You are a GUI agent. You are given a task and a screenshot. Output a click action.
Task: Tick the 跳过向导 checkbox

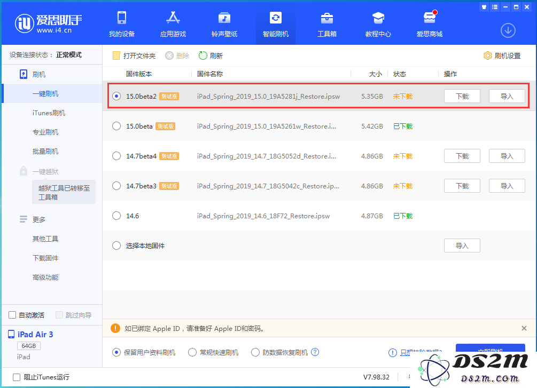[x=59, y=315]
